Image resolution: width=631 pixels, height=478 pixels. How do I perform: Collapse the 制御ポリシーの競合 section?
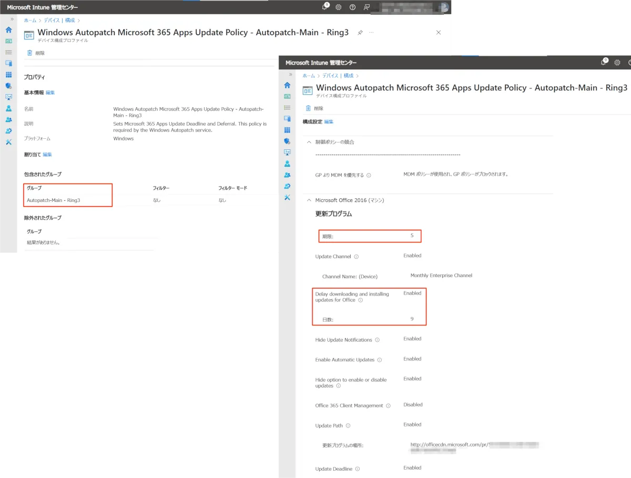point(309,142)
